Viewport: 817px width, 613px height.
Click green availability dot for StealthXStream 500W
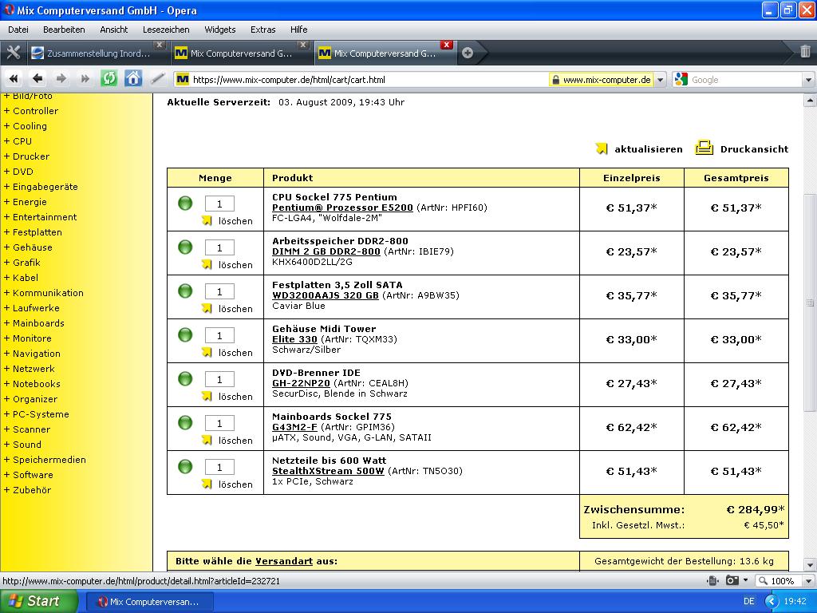[x=185, y=466]
